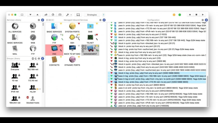The height and width of the screenshot is (123, 218).
Task: Click the orange status indicator in toolbar
Action: coord(174,15)
